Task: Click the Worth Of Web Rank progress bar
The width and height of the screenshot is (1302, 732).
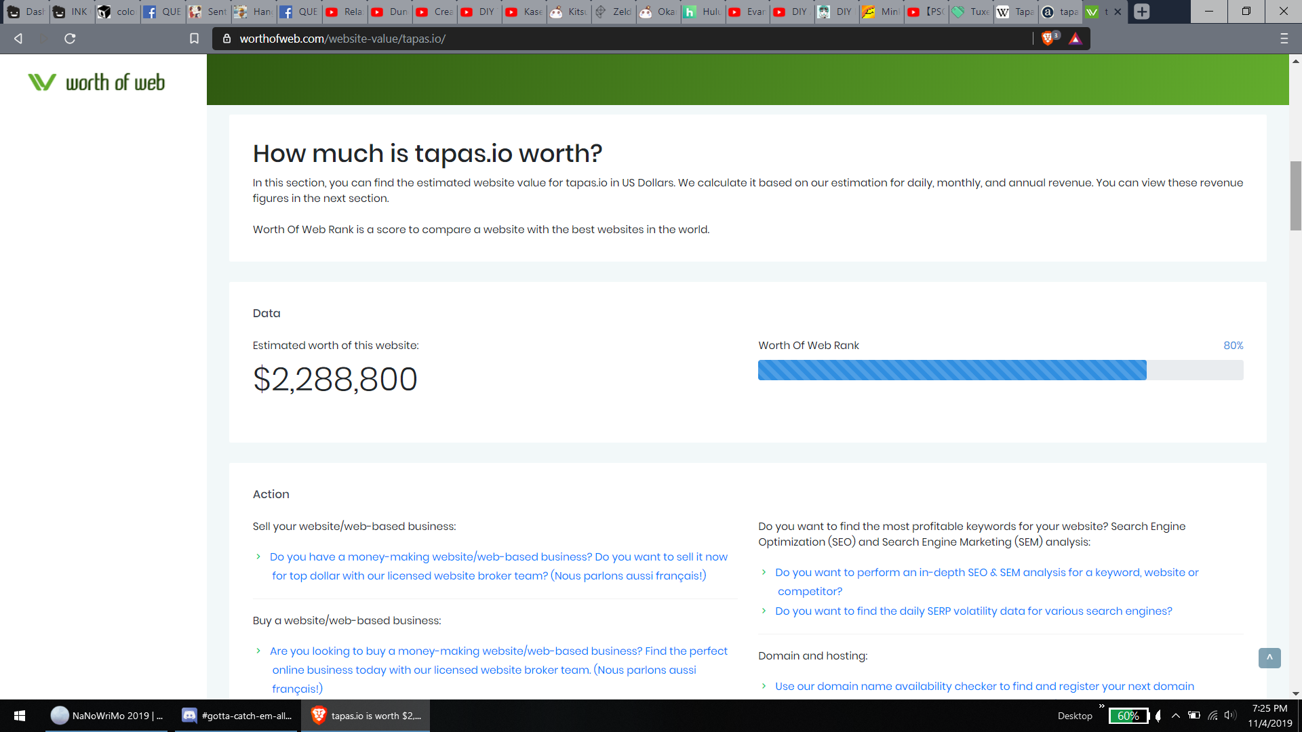Action: (x=1000, y=370)
